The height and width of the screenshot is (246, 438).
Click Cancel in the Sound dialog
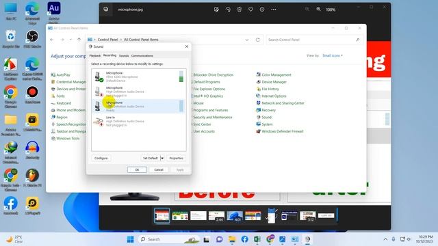(x=159, y=169)
